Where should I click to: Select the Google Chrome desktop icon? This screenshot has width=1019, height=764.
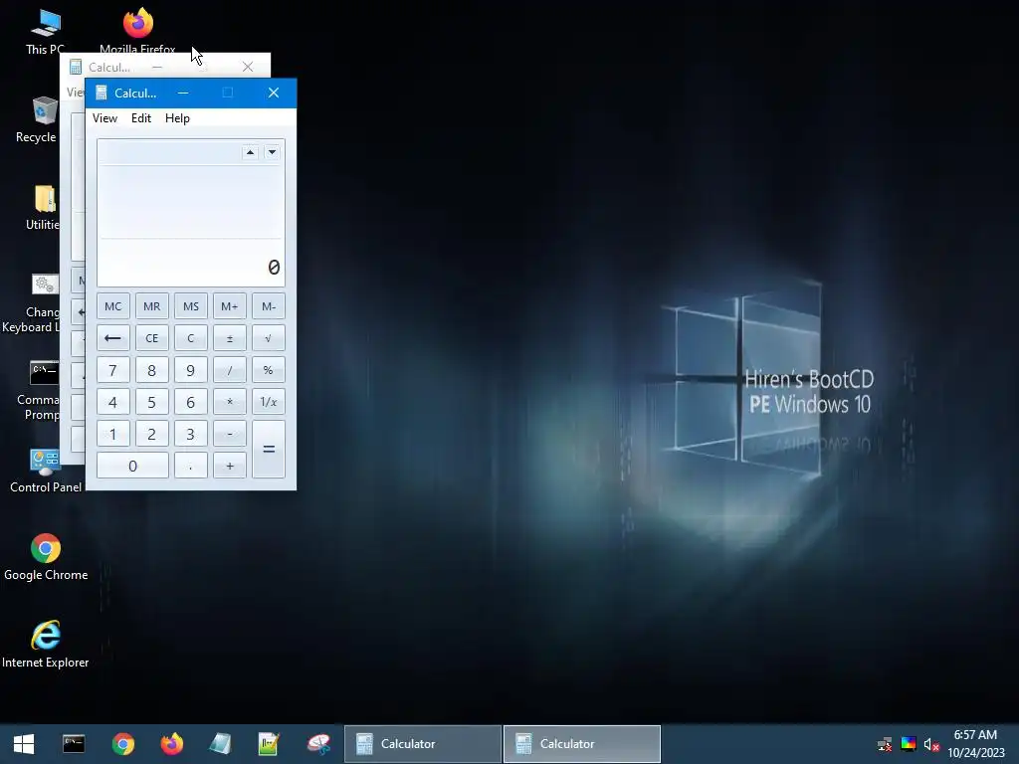46,557
